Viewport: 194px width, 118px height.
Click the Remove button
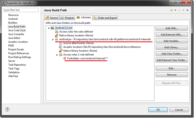(x=172, y=75)
